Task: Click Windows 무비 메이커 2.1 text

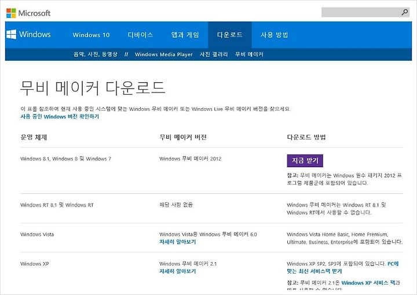Action: pos(188,264)
